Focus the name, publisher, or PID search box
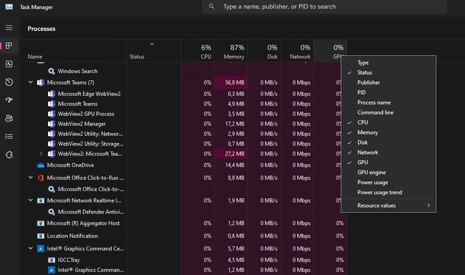This screenshot has height=275, width=465. pos(325,6)
